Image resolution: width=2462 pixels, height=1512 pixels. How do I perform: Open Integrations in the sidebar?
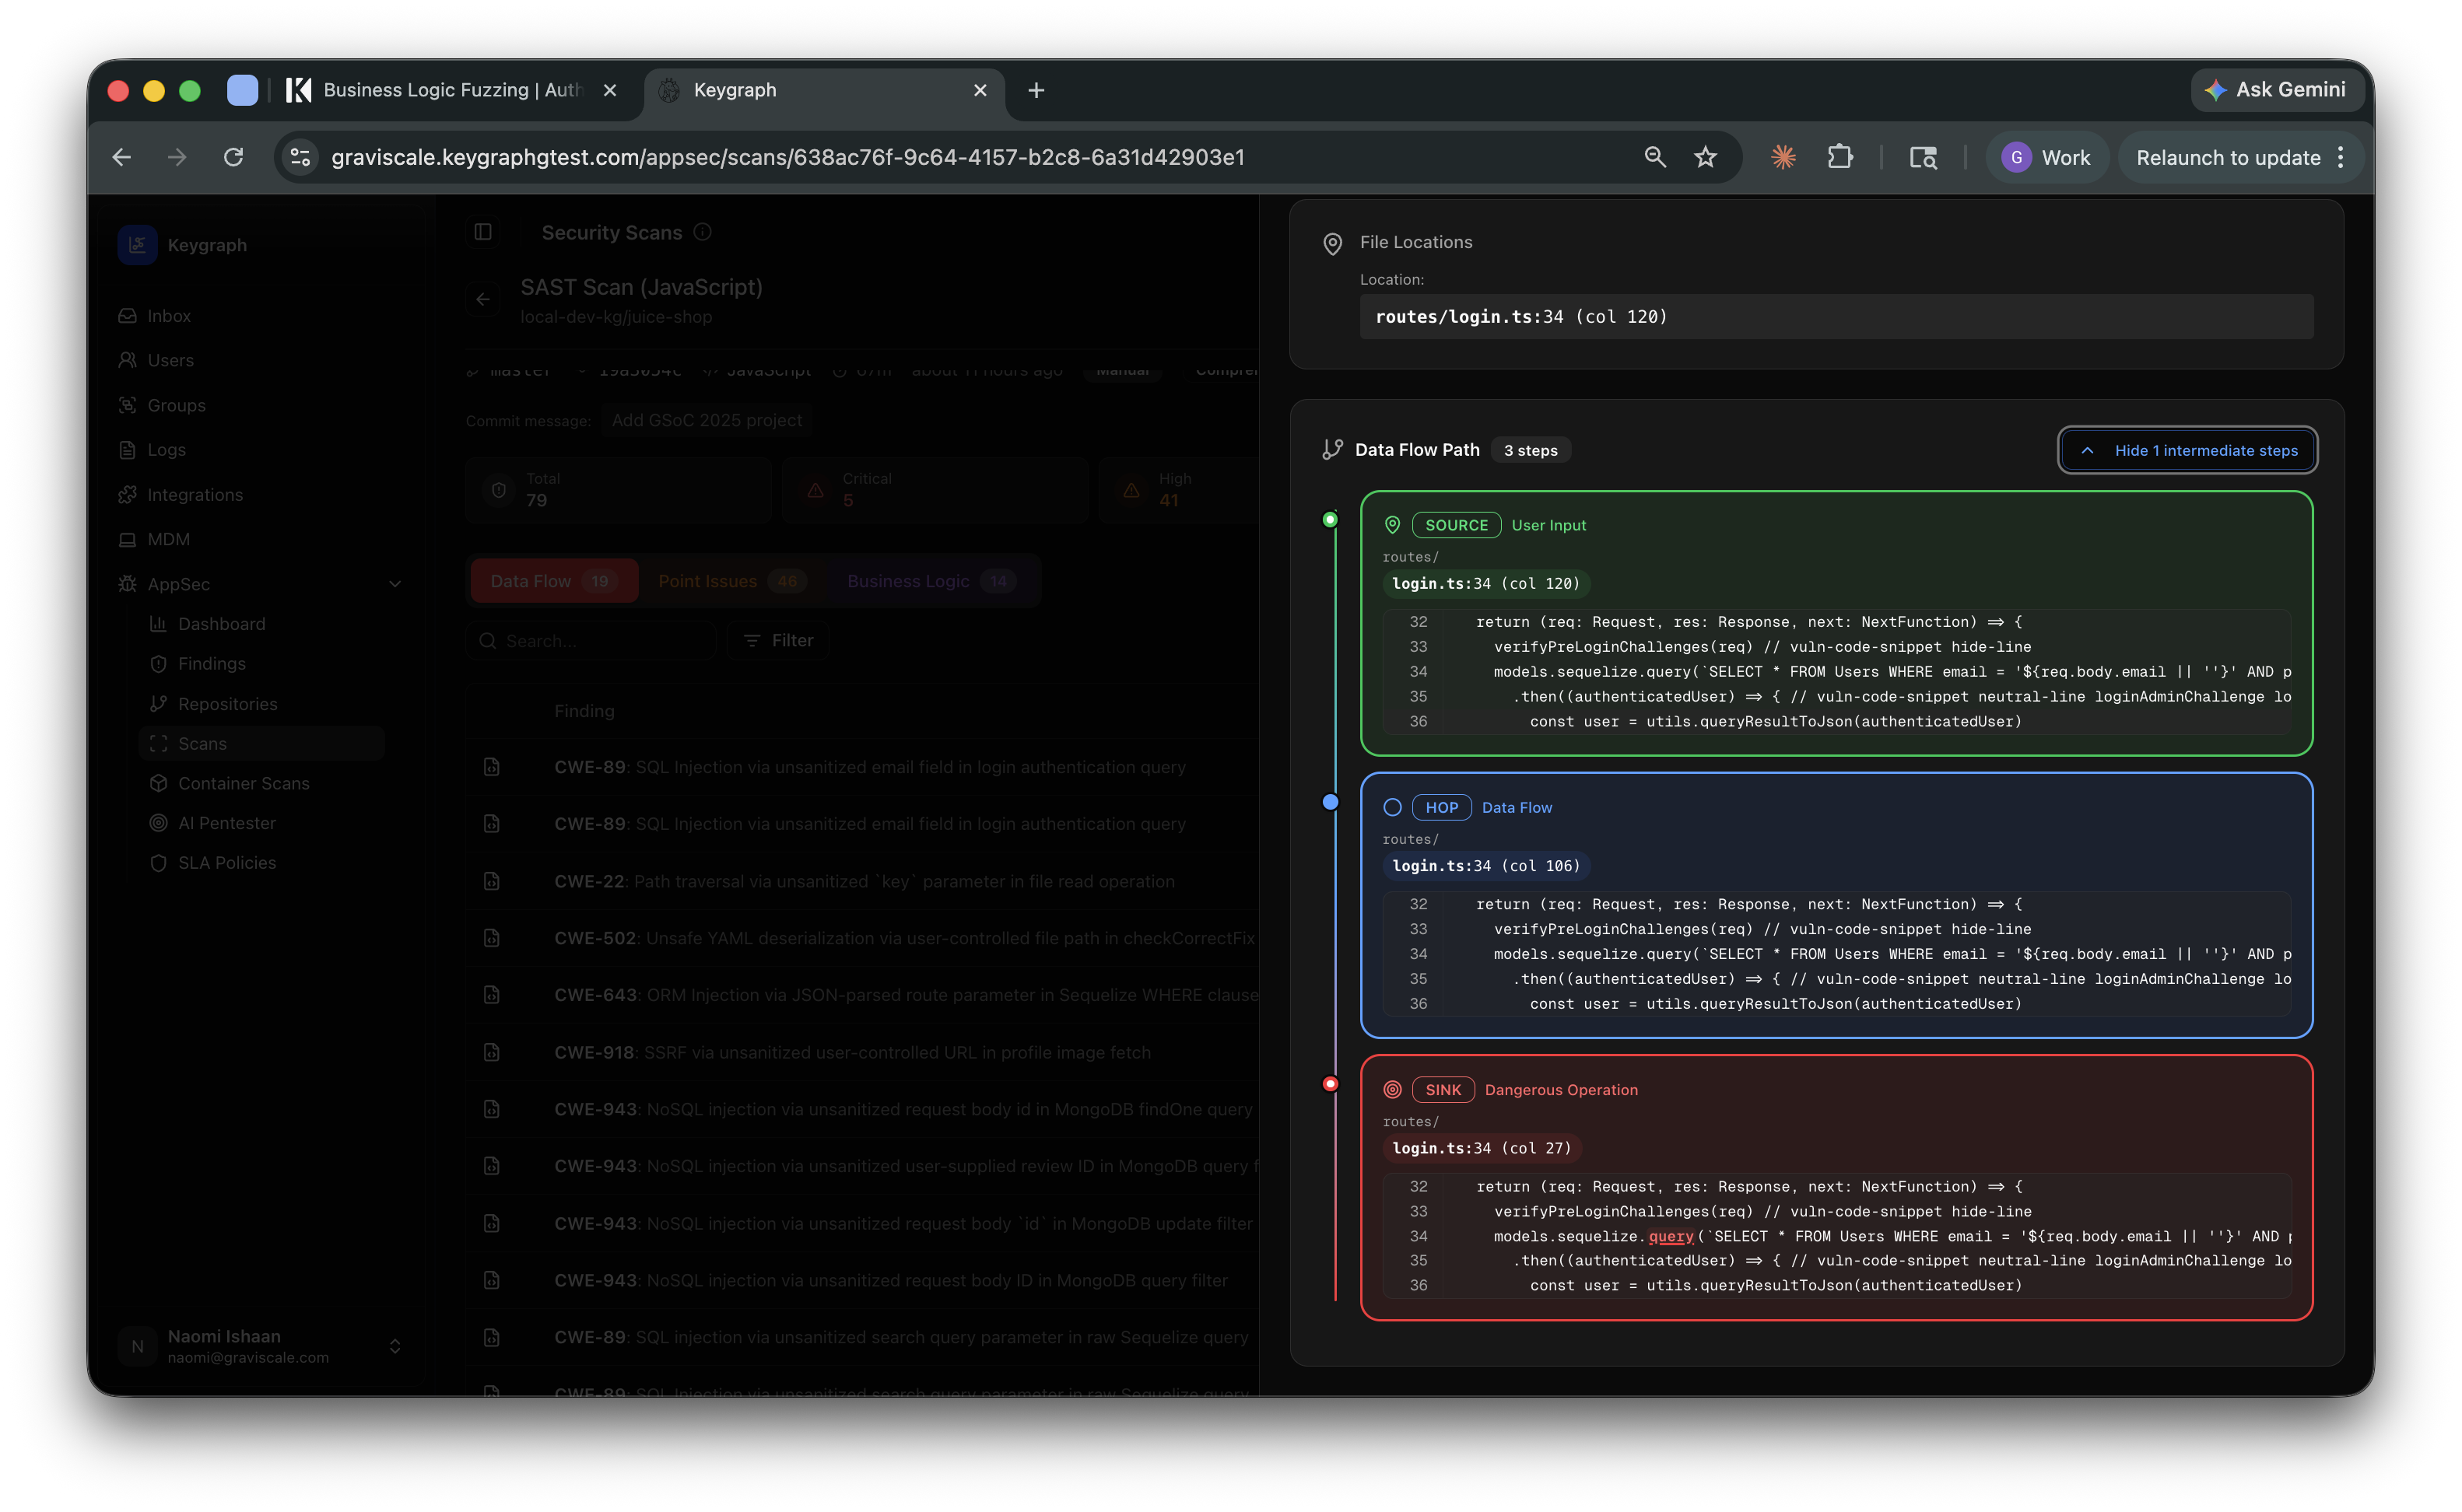[194, 494]
